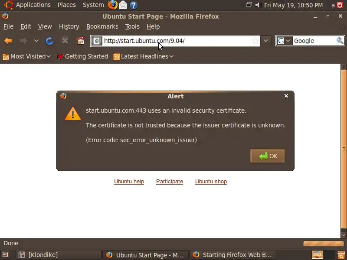Bookmark this page with the star icon
This screenshot has height=260, width=347.
[255, 41]
